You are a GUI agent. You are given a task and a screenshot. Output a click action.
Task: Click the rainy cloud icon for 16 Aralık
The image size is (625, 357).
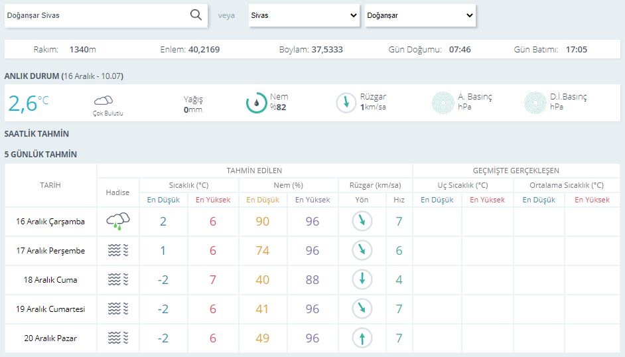pos(118,222)
